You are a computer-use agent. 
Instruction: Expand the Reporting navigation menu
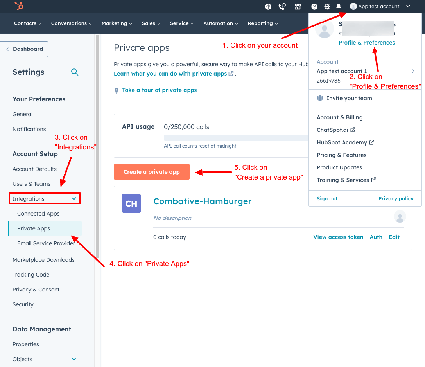pos(263,23)
